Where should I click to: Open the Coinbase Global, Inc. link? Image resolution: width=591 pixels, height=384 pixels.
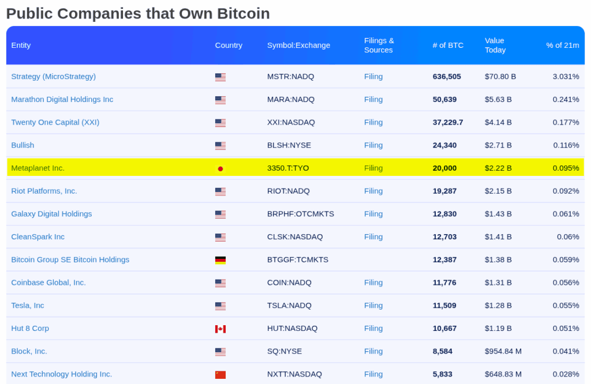coord(48,283)
